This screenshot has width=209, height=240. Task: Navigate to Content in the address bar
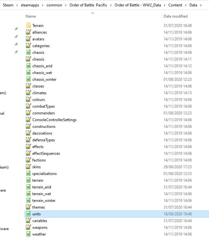pos(175,5)
